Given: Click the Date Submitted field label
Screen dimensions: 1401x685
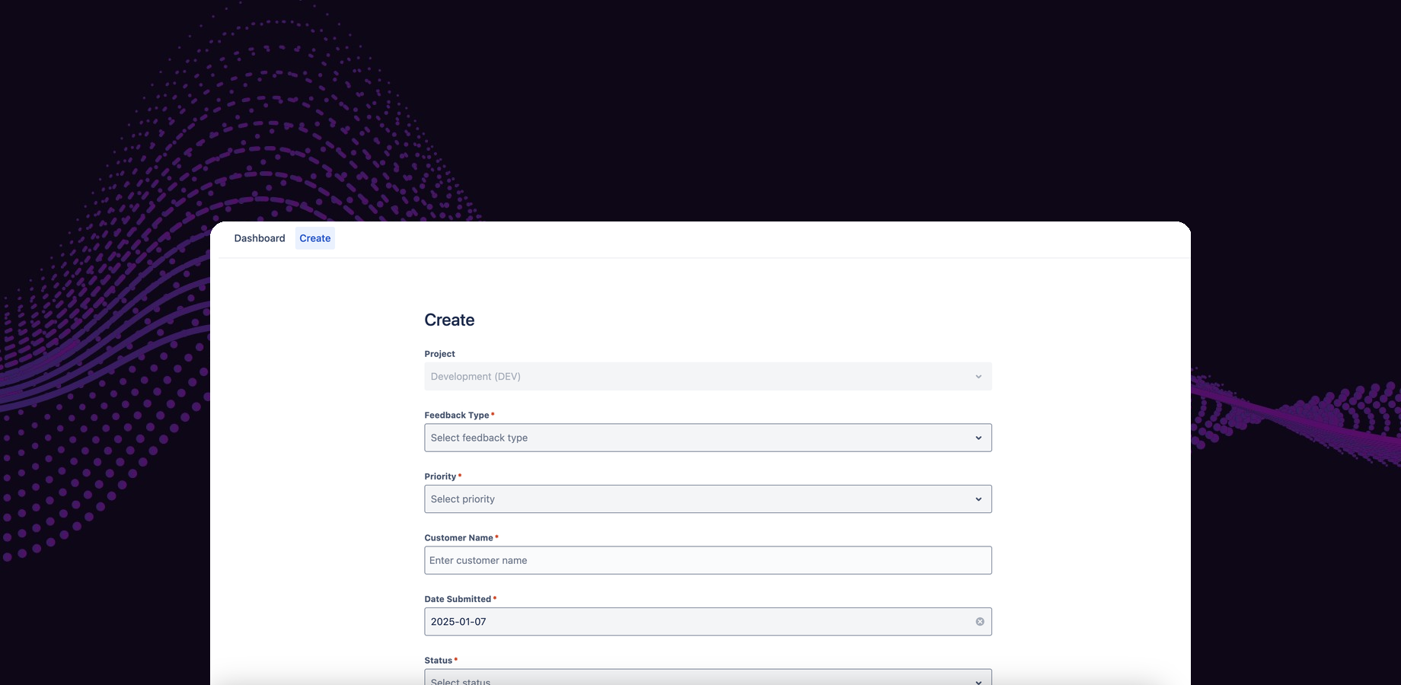Looking at the screenshot, I should click(x=458, y=599).
